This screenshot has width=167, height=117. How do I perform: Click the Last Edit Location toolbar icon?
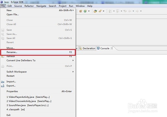[125, 11]
